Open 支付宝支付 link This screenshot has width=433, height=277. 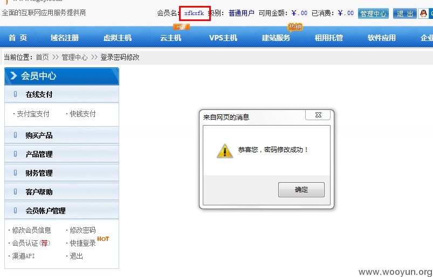click(x=33, y=114)
